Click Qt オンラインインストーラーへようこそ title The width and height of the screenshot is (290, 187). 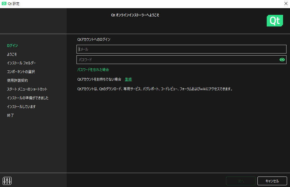135,15
